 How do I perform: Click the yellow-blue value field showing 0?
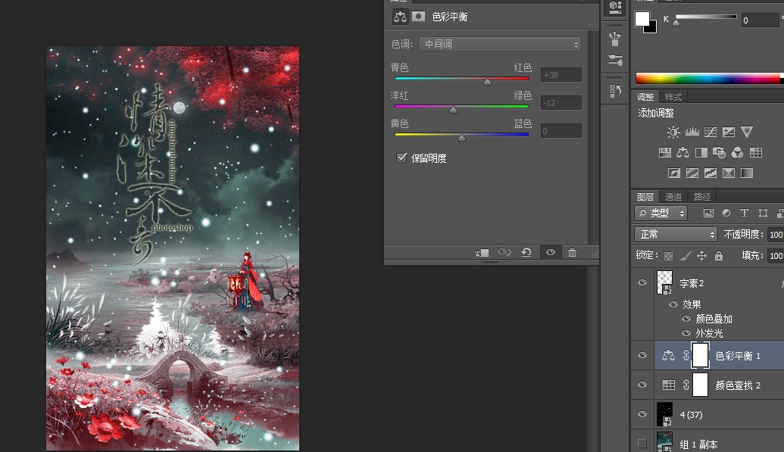tap(561, 131)
